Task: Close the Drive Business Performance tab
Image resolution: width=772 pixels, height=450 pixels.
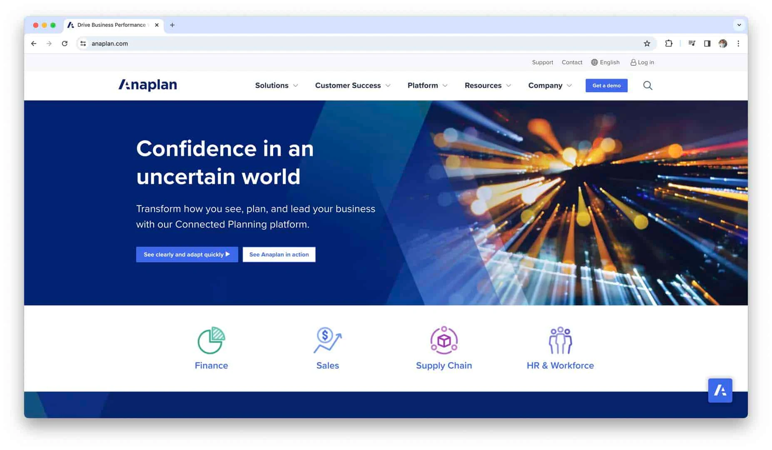Action: tap(157, 25)
